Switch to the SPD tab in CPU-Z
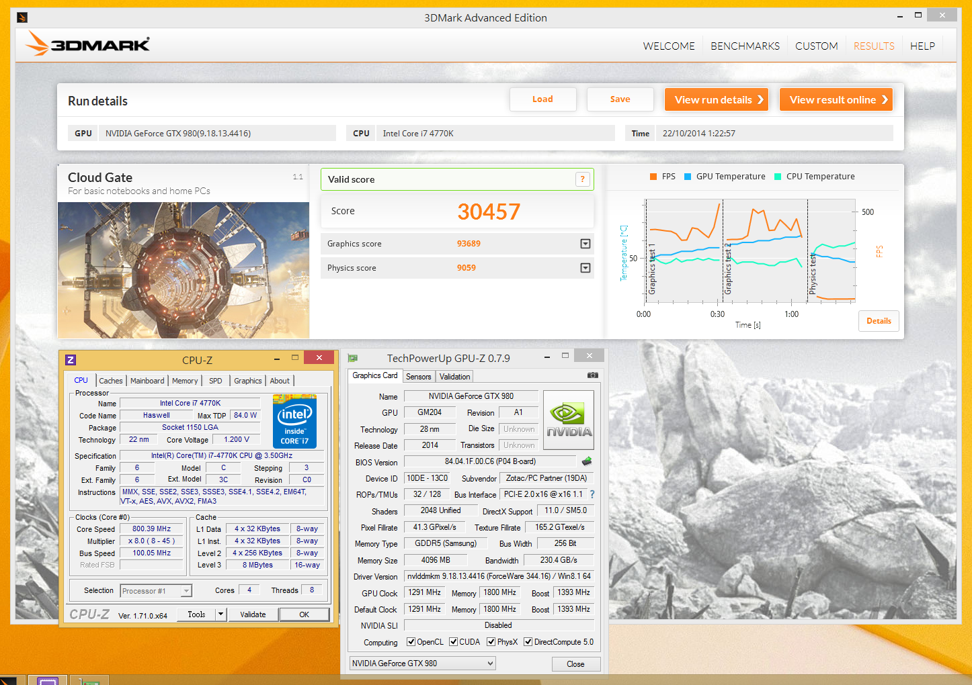The height and width of the screenshot is (685, 972). 215,381
